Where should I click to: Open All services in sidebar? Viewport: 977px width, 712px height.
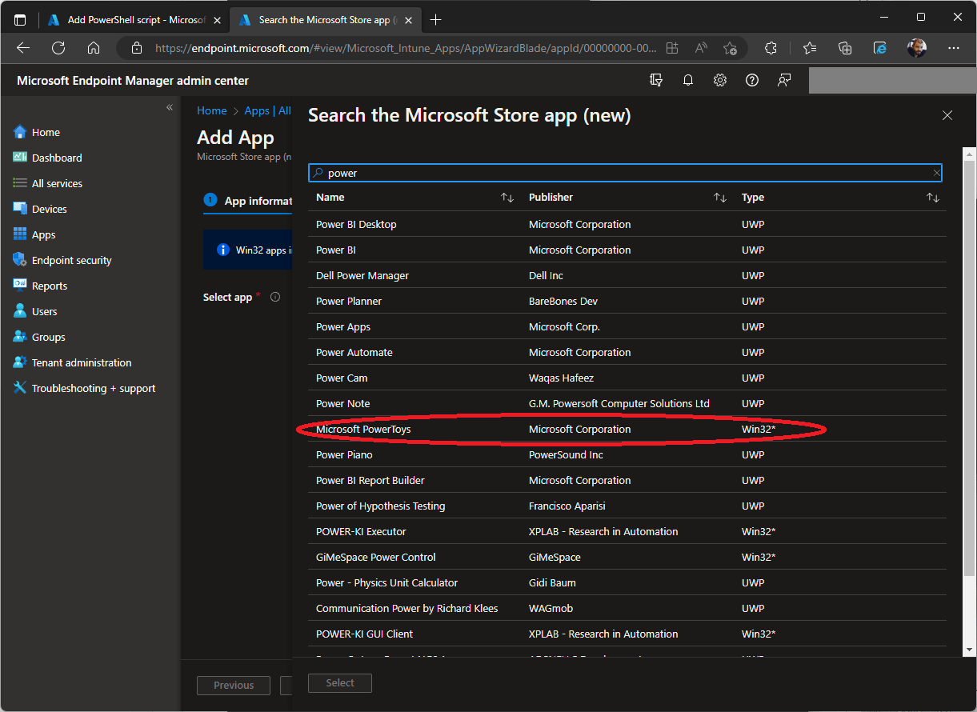pos(48,183)
